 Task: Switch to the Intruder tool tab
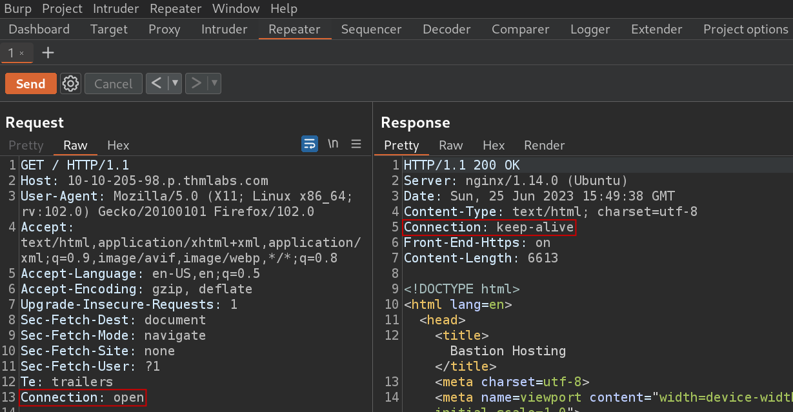coord(225,29)
